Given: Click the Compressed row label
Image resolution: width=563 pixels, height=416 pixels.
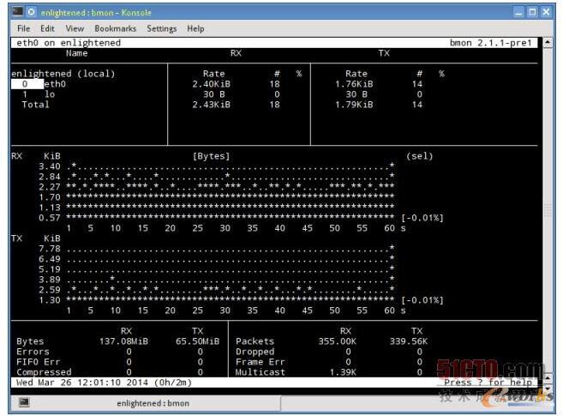Looking at the screenshot, I should [x=44, y=372].
